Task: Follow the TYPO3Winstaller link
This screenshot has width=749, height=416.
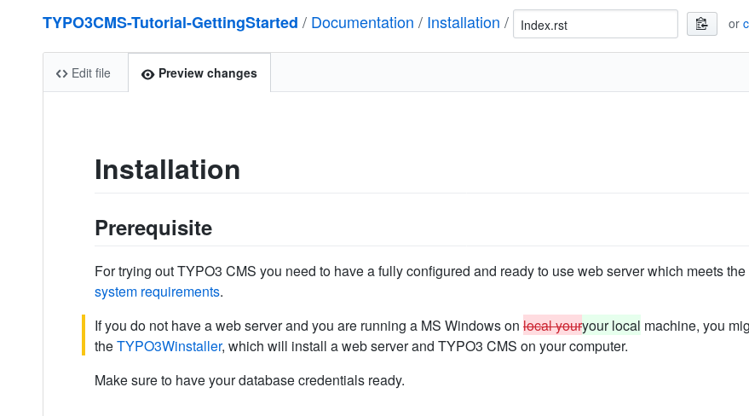Action: pos(169,347)
